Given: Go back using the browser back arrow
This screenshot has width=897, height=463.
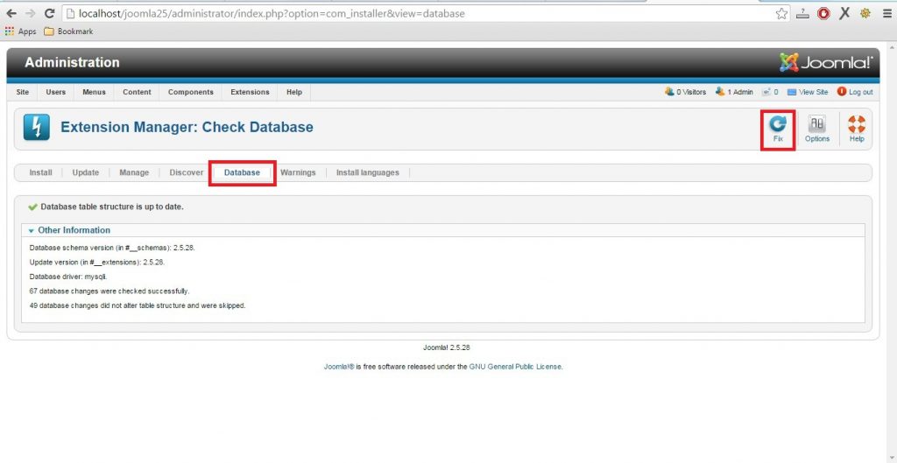Looking at the screenshot, I should click(x=11, y=13).
